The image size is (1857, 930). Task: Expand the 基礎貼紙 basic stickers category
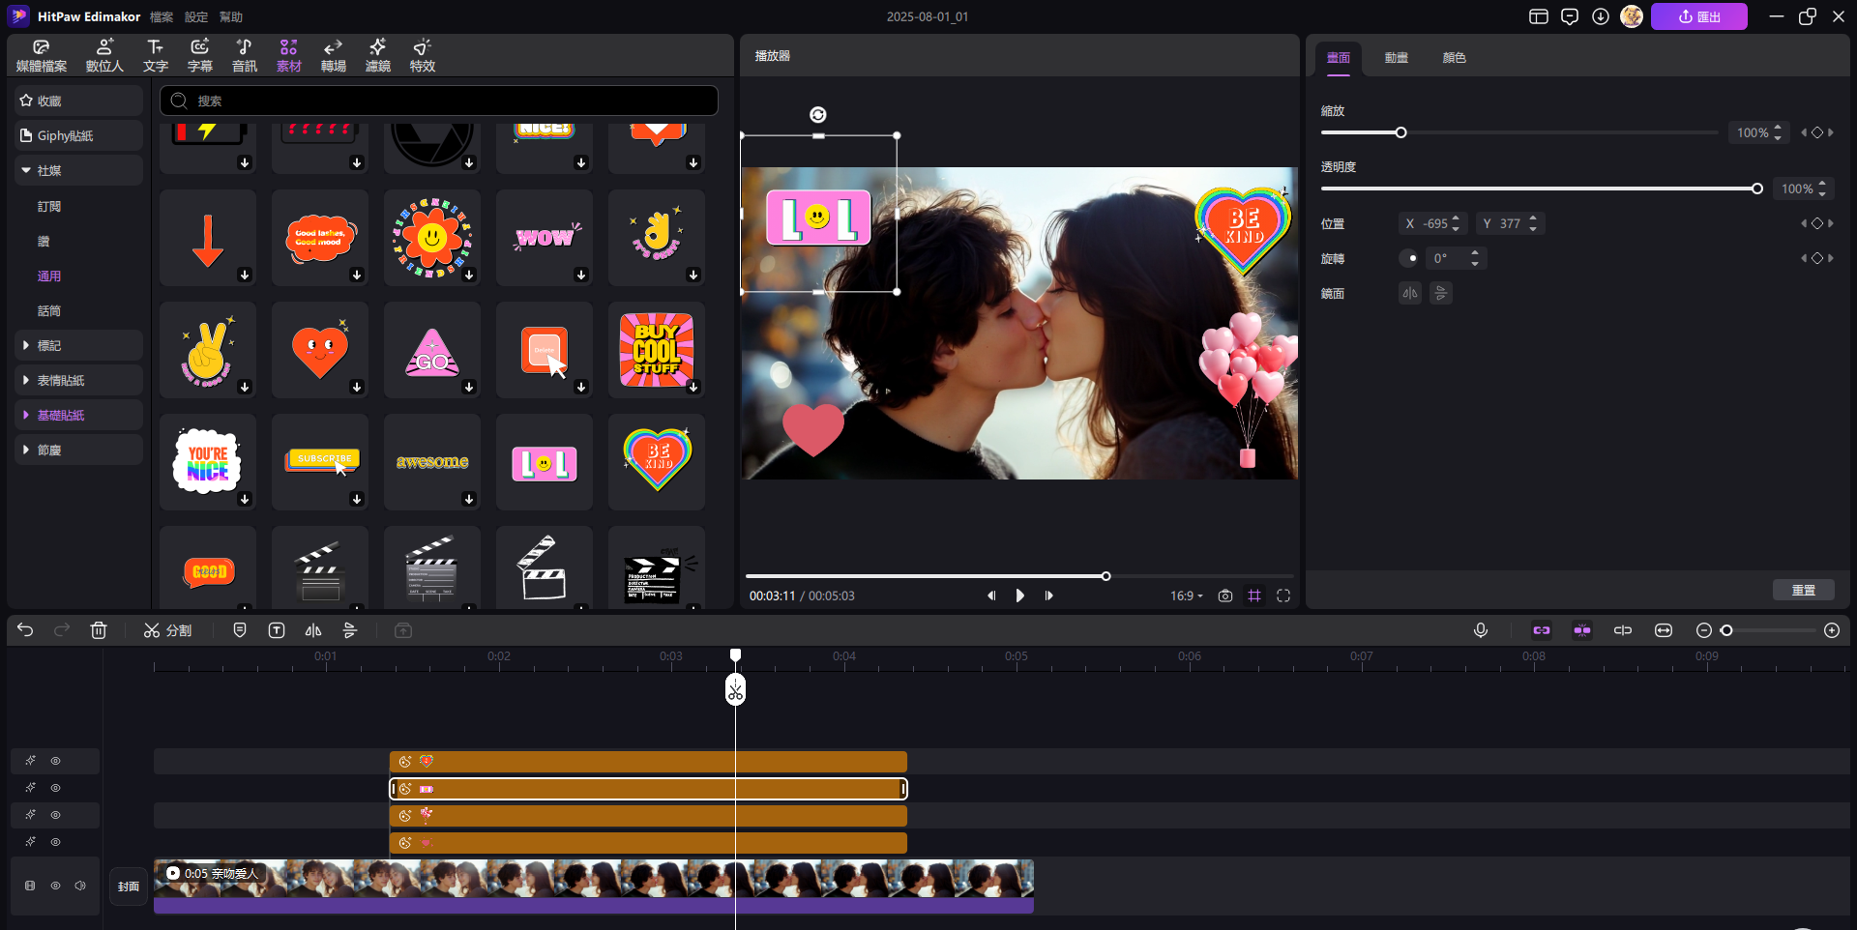pyautogui.click(x=79, y=415)
